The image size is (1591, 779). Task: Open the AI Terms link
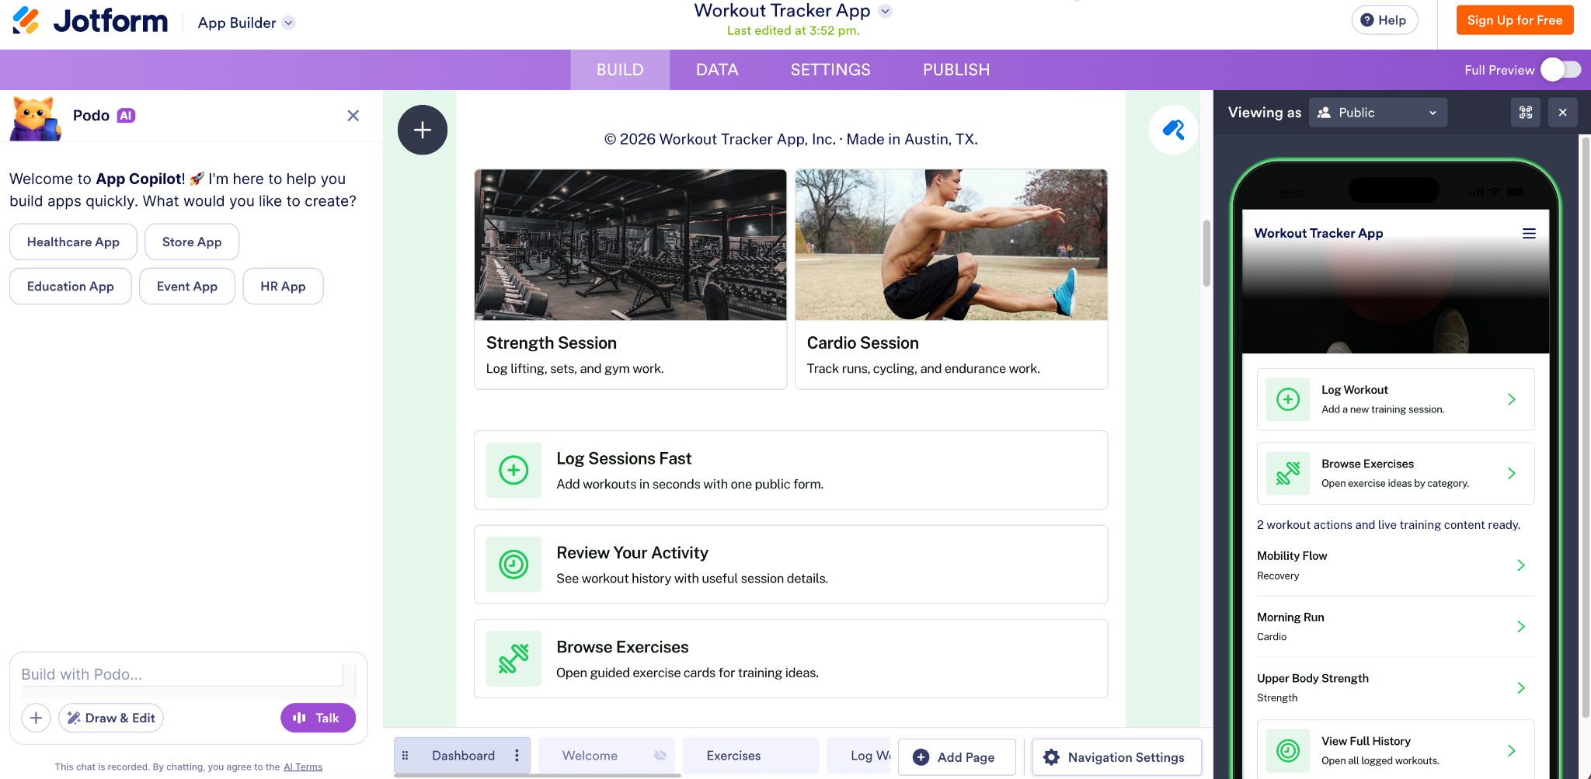[303, 767]
